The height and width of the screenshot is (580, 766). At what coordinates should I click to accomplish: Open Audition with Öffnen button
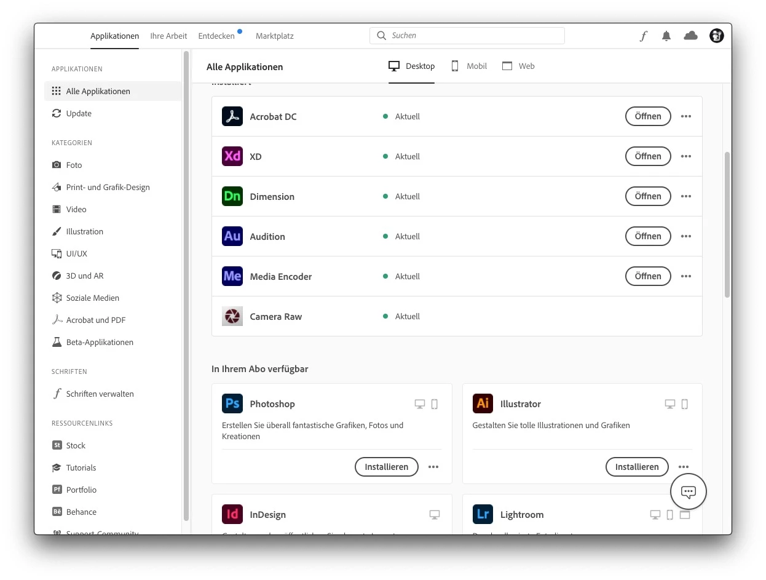click(x=648, y=236)
